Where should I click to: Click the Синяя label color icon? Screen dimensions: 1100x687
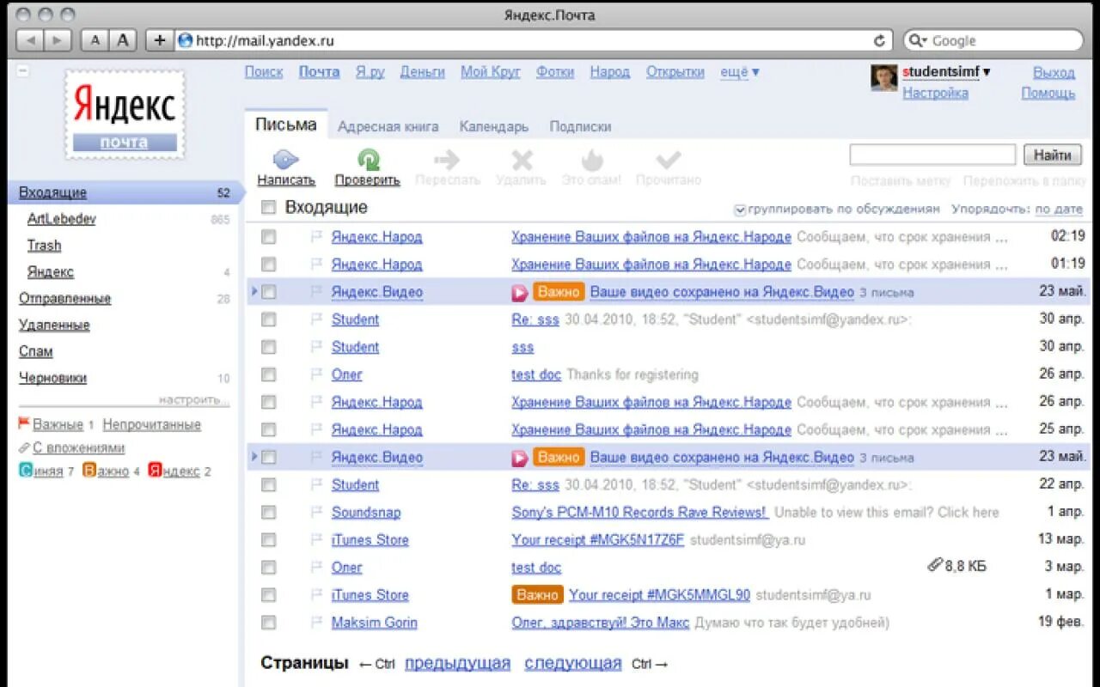click(x=26, y=470)
